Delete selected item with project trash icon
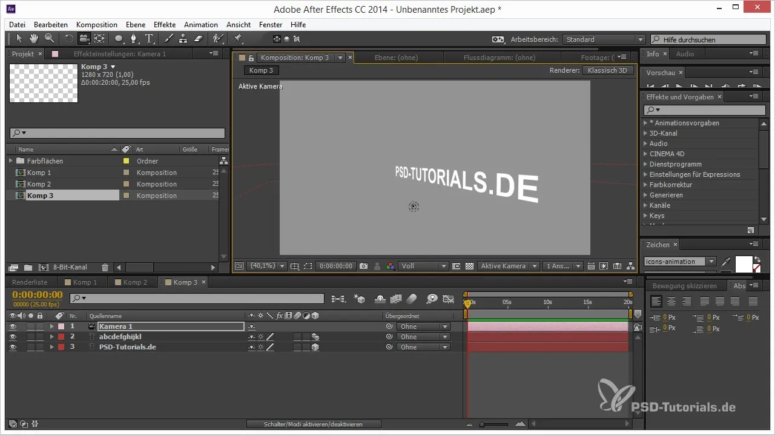Image resolution: width=775 pixels, height=436 pixels. (105, 267)
